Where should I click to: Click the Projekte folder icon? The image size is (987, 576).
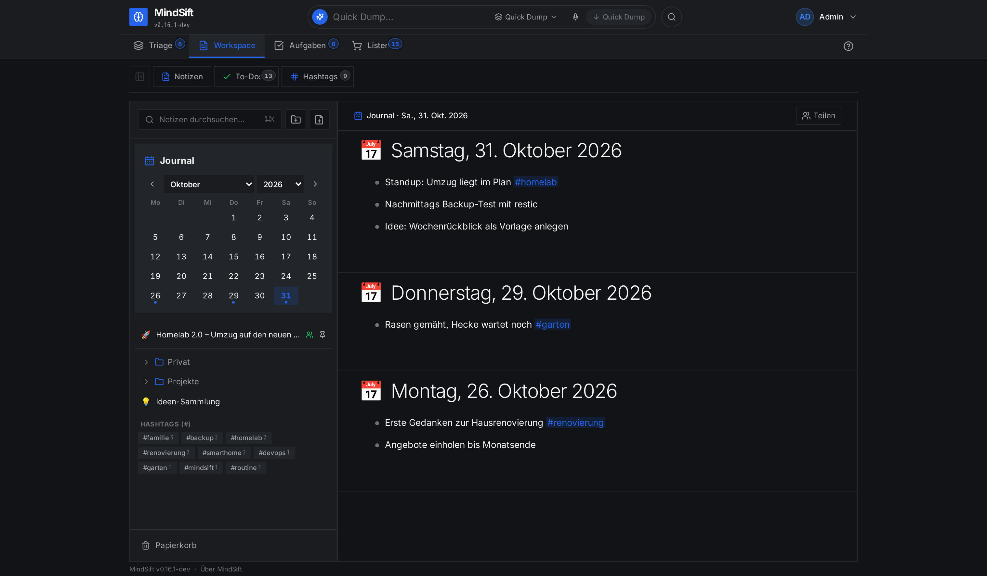[159, 381]
